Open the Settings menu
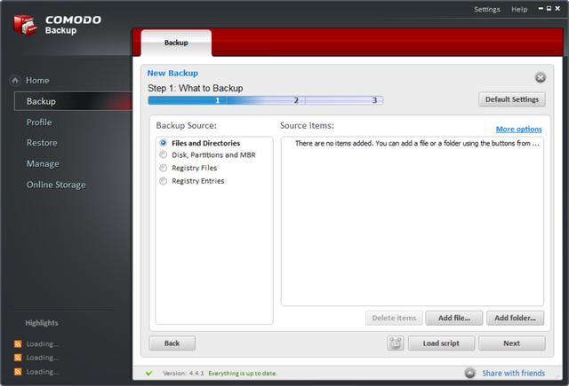This screenshot has width=569, height=386. pos(486,9)
